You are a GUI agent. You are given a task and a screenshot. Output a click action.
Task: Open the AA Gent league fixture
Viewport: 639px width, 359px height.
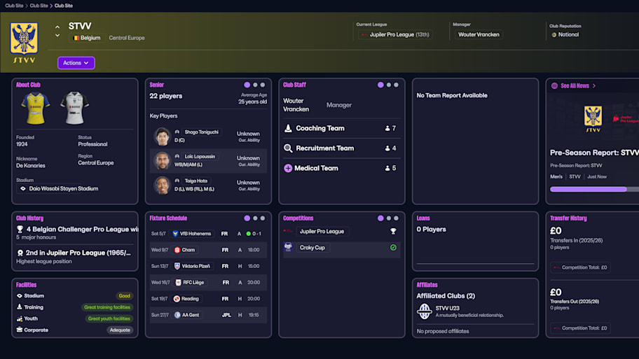[x=208, y=315]
